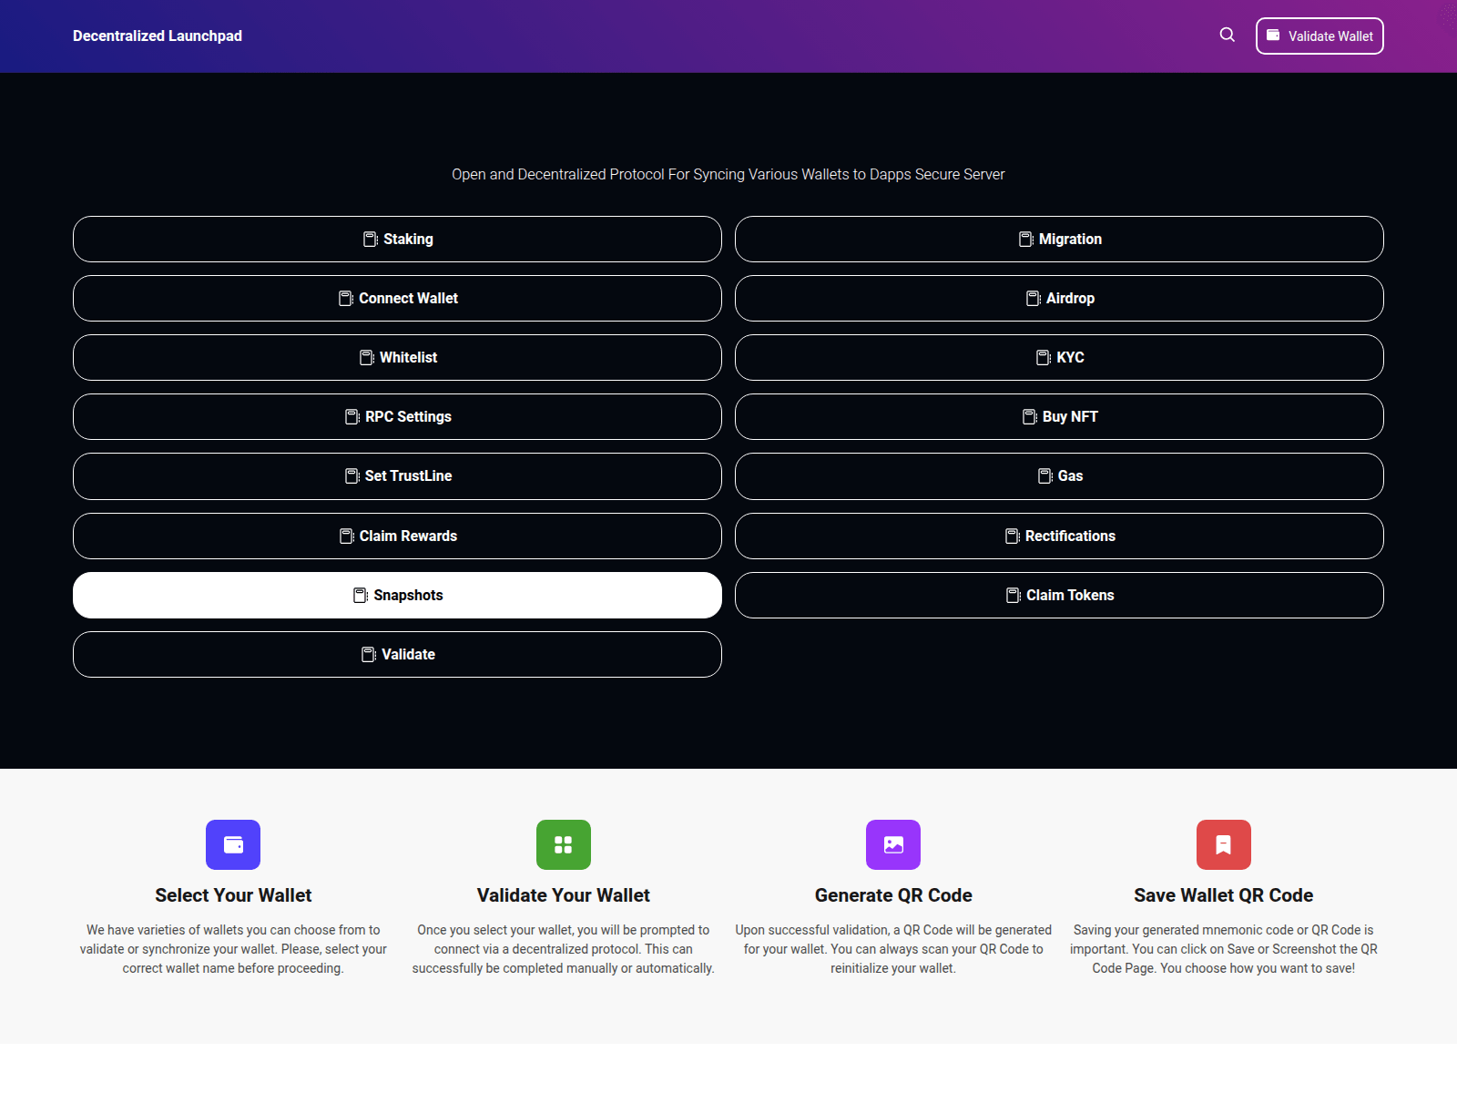
Task: Click the Generate QR Code heading
Action: (x=893, y=895)
